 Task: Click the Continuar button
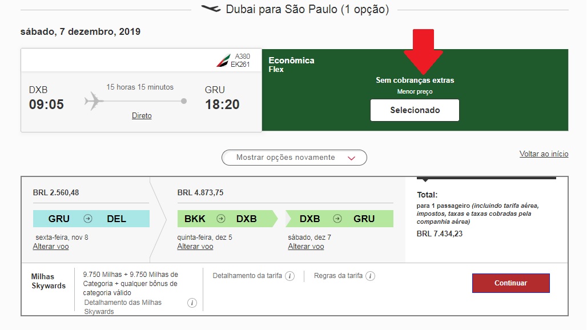pyautogui.click(x=511, y=283)
